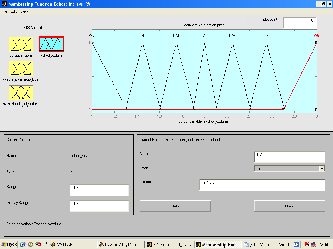333x249 pixels.
Task: Switch to the MATLAB taskbar window
Action: coord(72,244)
